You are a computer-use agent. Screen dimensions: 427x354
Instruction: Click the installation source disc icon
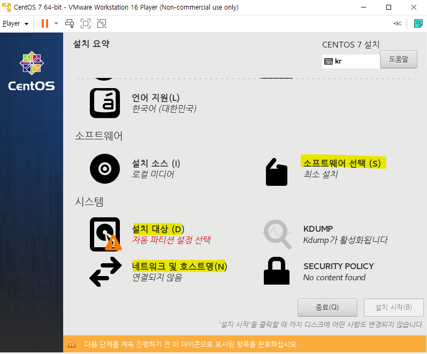105,169
